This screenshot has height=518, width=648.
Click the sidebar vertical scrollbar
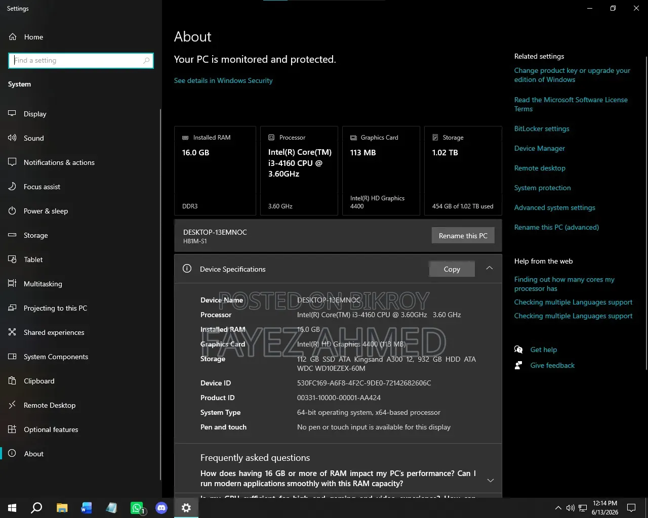point(160,293)
